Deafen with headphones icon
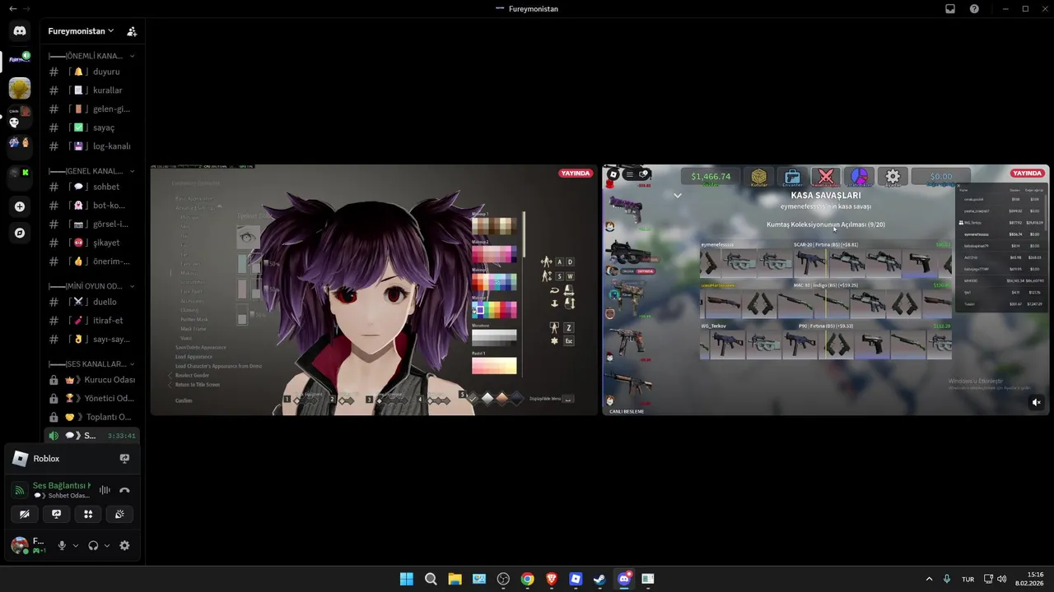This screenshot has width=1054, height=592. click(x=93, y=545)
